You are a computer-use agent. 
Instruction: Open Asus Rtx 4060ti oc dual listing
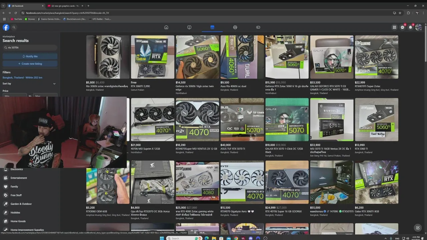coord(242,57)
